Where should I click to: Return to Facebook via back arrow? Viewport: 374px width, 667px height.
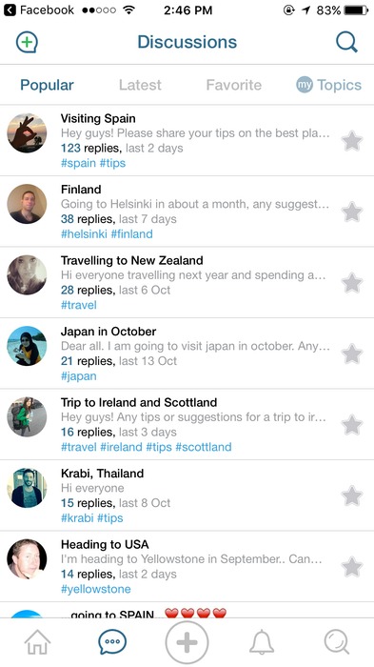[x=10, y=10]
